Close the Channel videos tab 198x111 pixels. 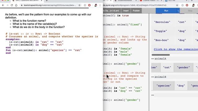161,1
